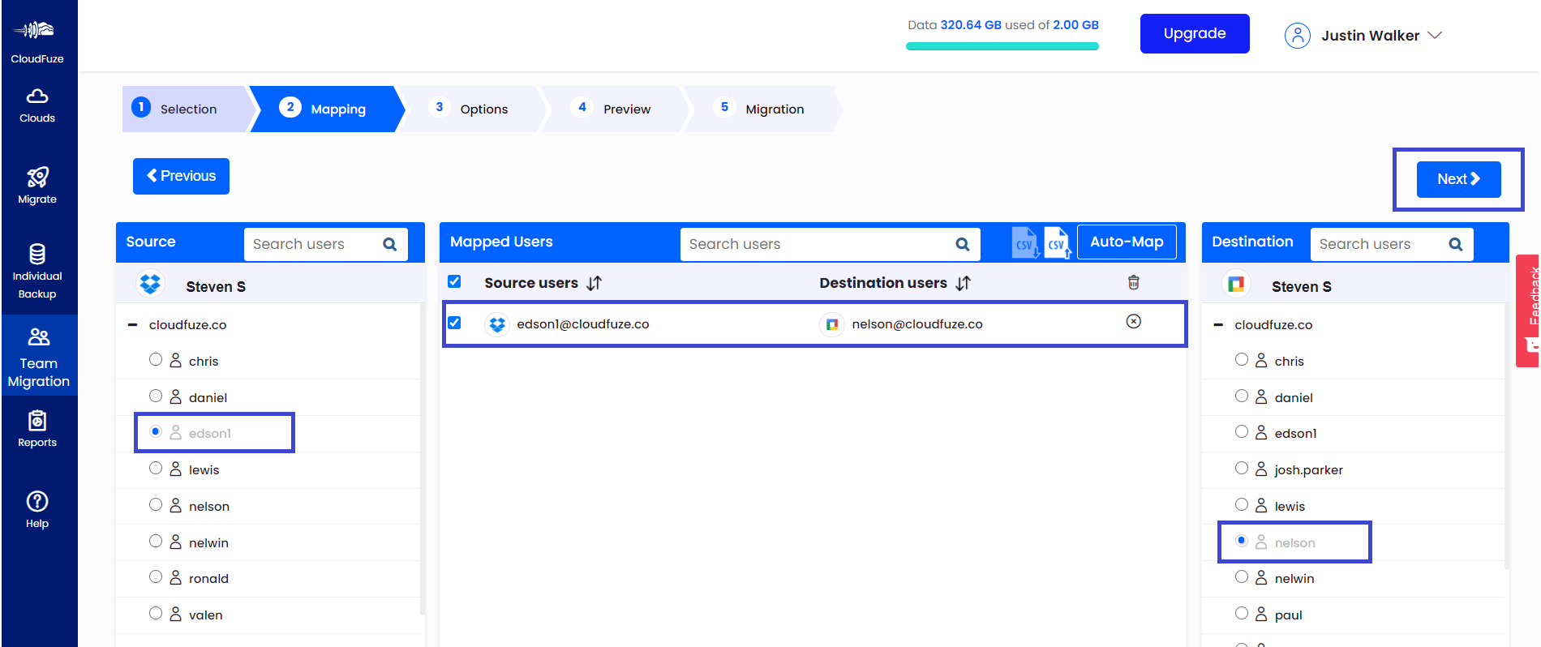Screen dimensions: 1541x647
Task: Select source user daniel radio button
Action: (156, 396)
